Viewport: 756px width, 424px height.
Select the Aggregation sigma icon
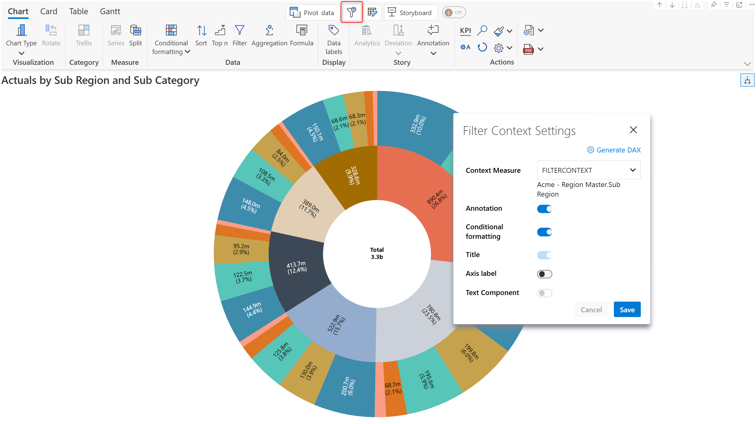coord(269,31)
